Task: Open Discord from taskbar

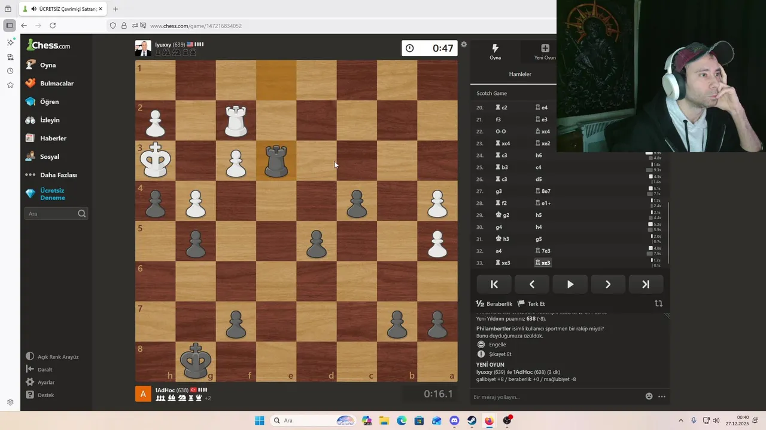Action: 454,420
